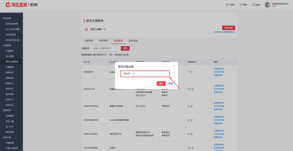
Task: Click 白名单店铺 for 达人 2209134444907
Action: pyautogui.click(x=218, y=134)
